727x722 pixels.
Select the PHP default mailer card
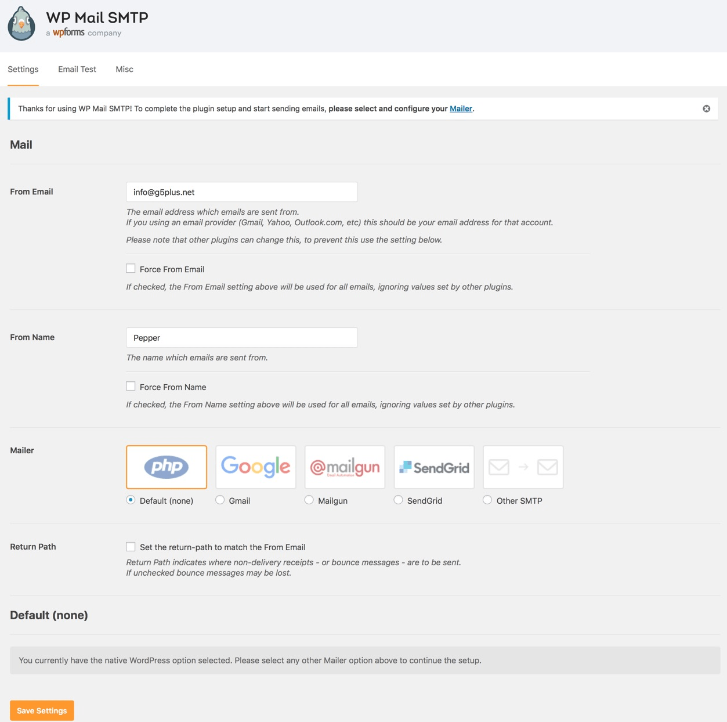[x=167, y=467]
